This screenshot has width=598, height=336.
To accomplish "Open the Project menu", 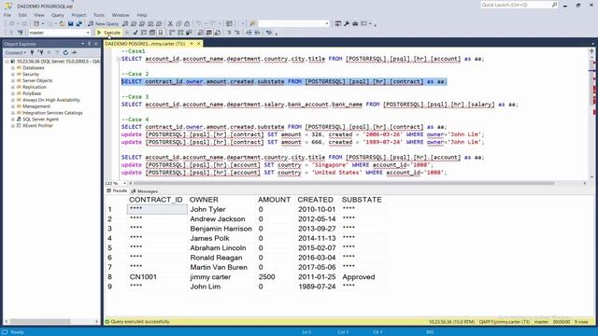I will tap(78, 15).
